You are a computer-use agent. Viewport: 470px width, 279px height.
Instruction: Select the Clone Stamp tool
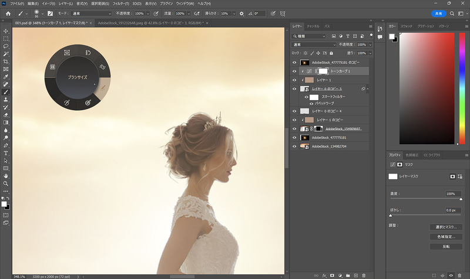tap(6, 100)
